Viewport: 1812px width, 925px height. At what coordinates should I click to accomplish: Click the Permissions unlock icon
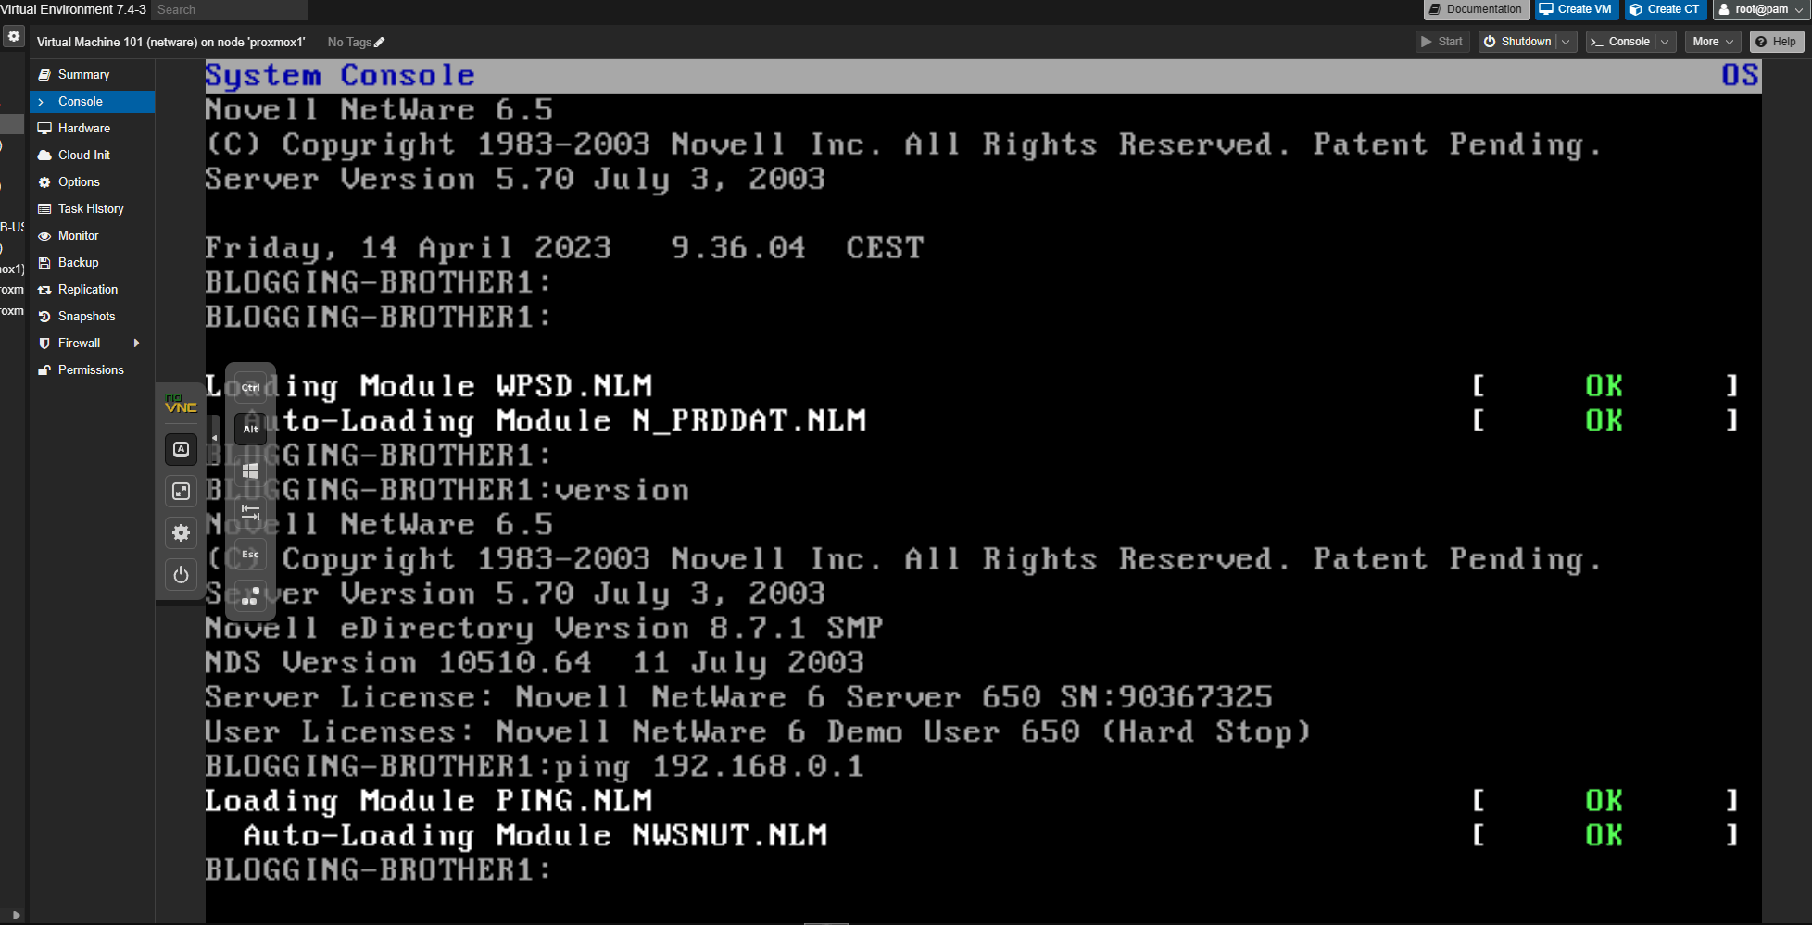(44, 370)
